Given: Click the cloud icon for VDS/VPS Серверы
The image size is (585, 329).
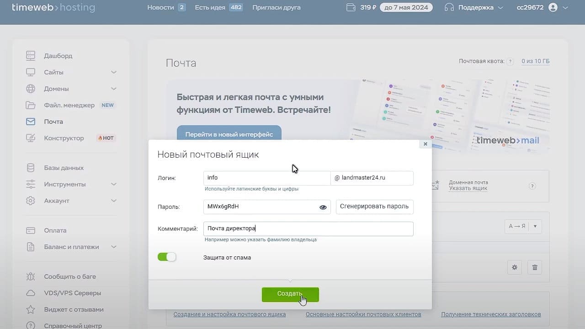Looking at the screenshot, I should point(31,293).
